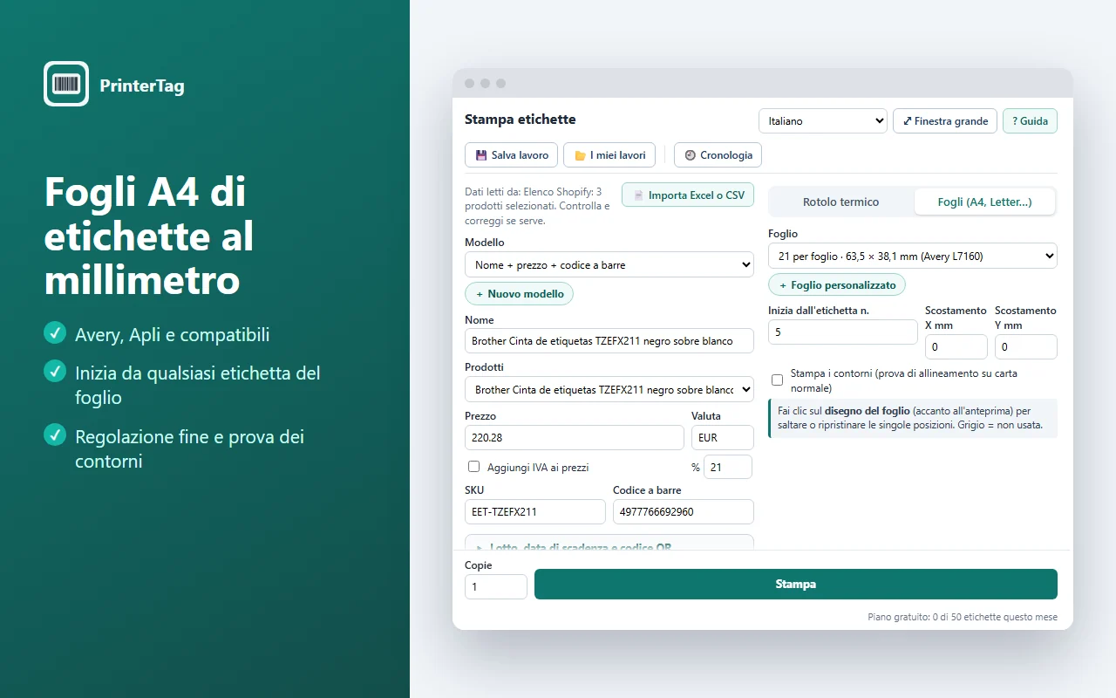Click the Valuta field showing EUR
Screen dimensions: 1116x698
(x=723, y=438)
